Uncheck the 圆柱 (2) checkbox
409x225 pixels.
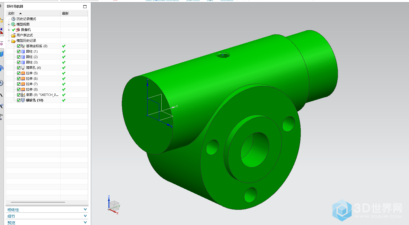pos(19,57)
